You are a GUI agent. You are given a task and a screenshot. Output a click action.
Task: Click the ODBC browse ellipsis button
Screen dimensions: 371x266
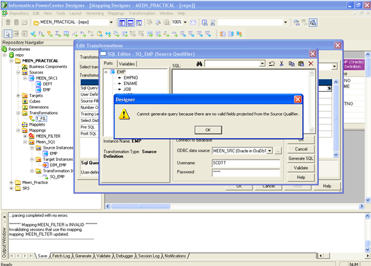278,151
